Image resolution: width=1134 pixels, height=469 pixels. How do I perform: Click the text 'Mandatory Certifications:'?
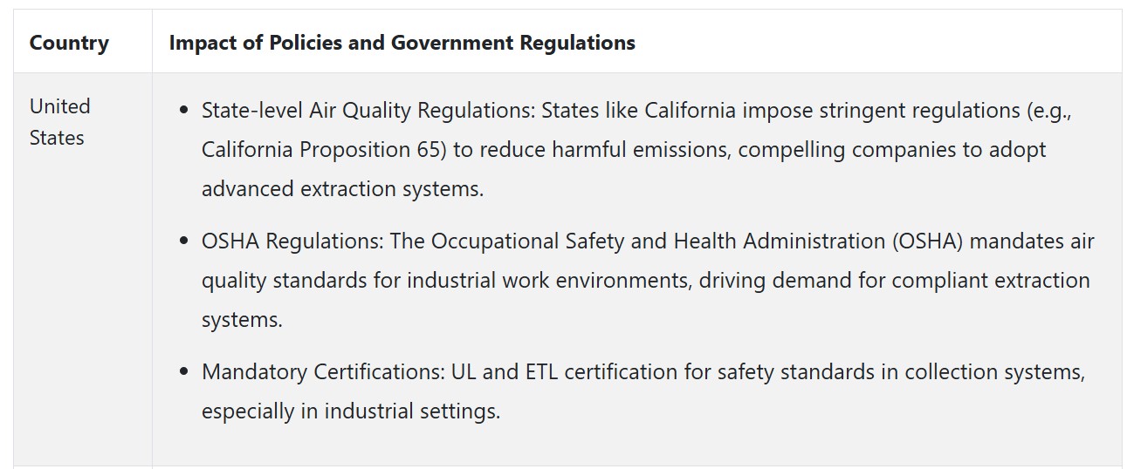[323, 372]
